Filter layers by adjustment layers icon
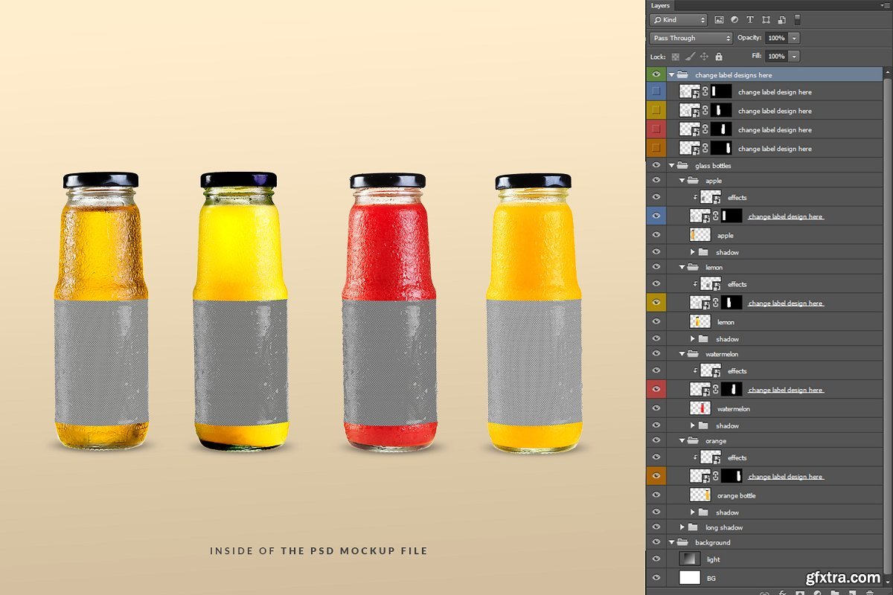 coord(734,20)
